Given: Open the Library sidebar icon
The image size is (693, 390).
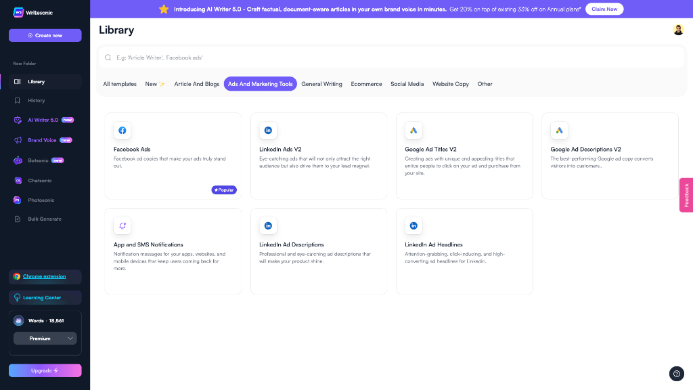Looking at the screenshot, I should pos(17,82).
